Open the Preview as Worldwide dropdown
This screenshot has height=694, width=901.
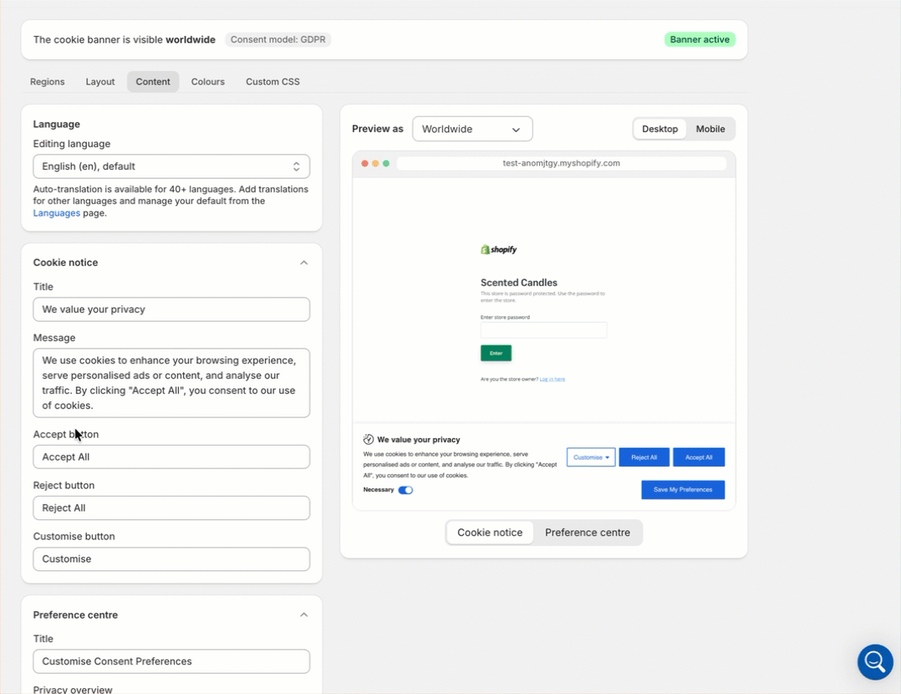pyautogui.click(x=472, y=129)
